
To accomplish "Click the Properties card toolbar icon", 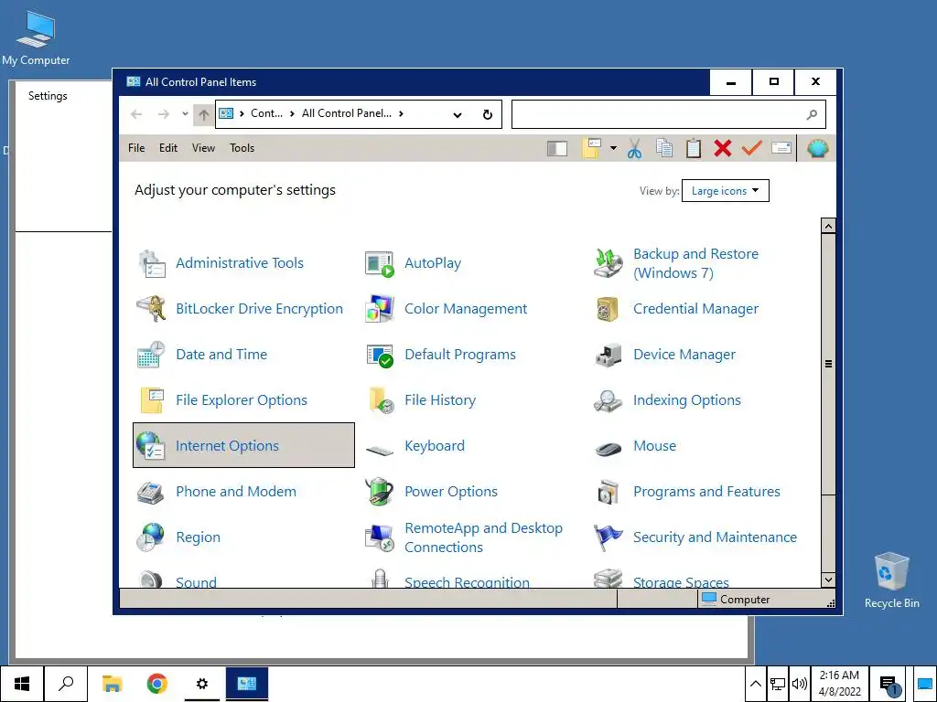I will tap(781, 148).
